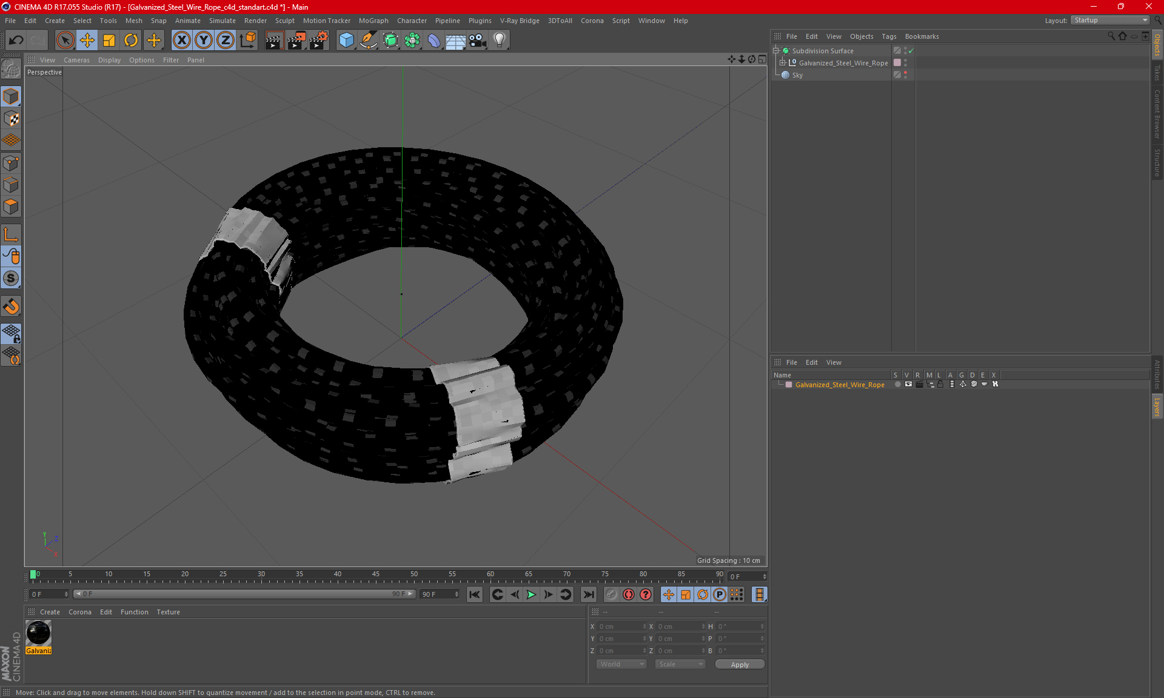Select the Sky object
The width and height of the screenshot is (1164, 698).
point(797,75)
